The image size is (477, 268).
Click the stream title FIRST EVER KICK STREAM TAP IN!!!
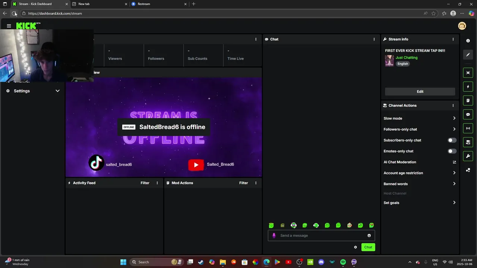point(415,51)
